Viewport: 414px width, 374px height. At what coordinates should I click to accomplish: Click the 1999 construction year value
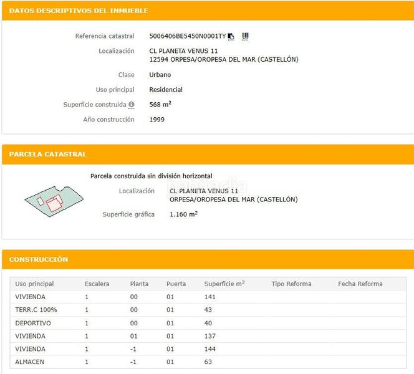(157, 120)
